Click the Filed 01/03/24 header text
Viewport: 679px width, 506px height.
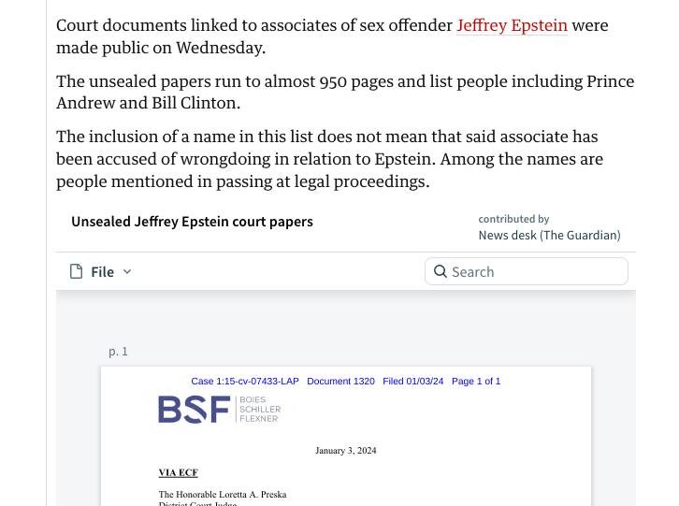coord(413,382)
